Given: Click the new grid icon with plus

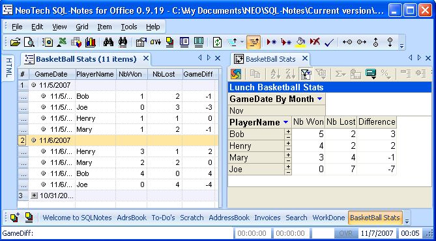Looking at the screenshot, I should 14,218.
